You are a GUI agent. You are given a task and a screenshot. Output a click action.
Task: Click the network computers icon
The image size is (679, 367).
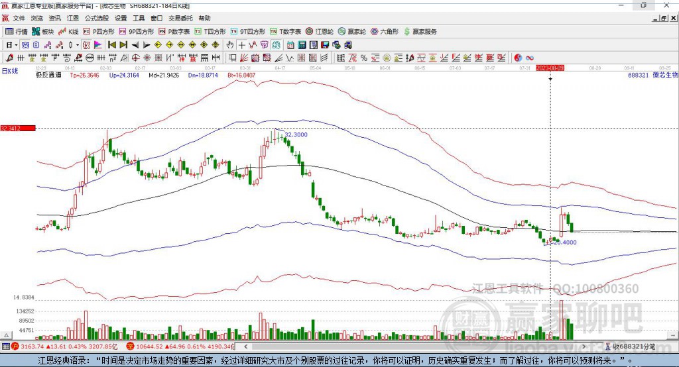coord(337,45)
